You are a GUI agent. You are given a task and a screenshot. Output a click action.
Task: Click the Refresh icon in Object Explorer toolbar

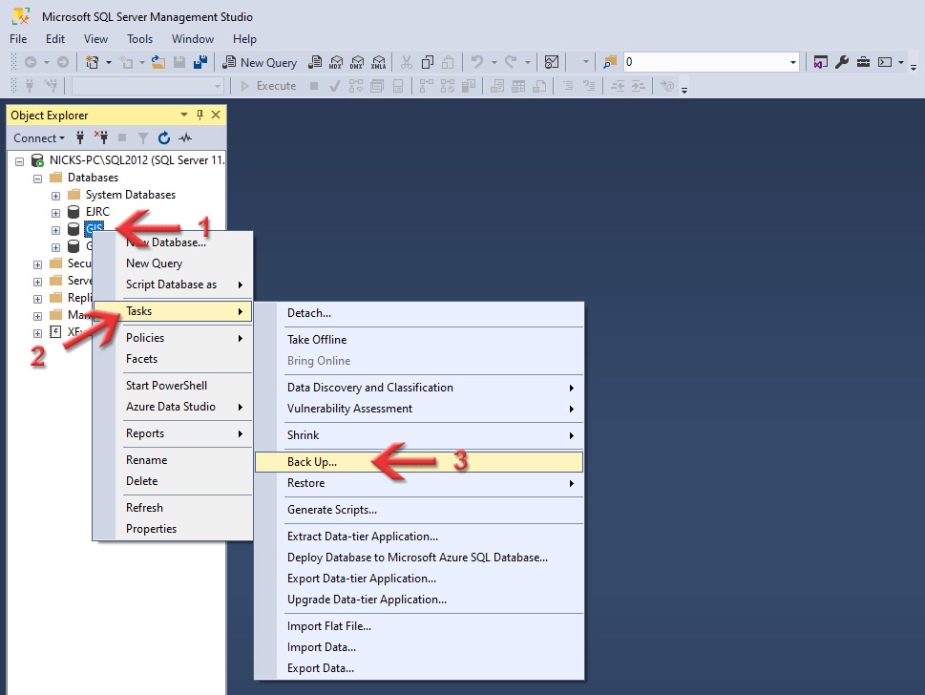coord(164,138)
